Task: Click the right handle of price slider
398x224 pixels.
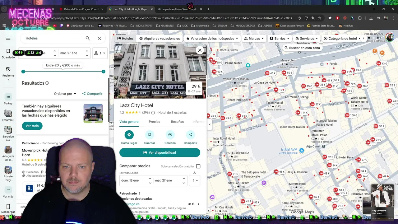Action: [104, 72]
